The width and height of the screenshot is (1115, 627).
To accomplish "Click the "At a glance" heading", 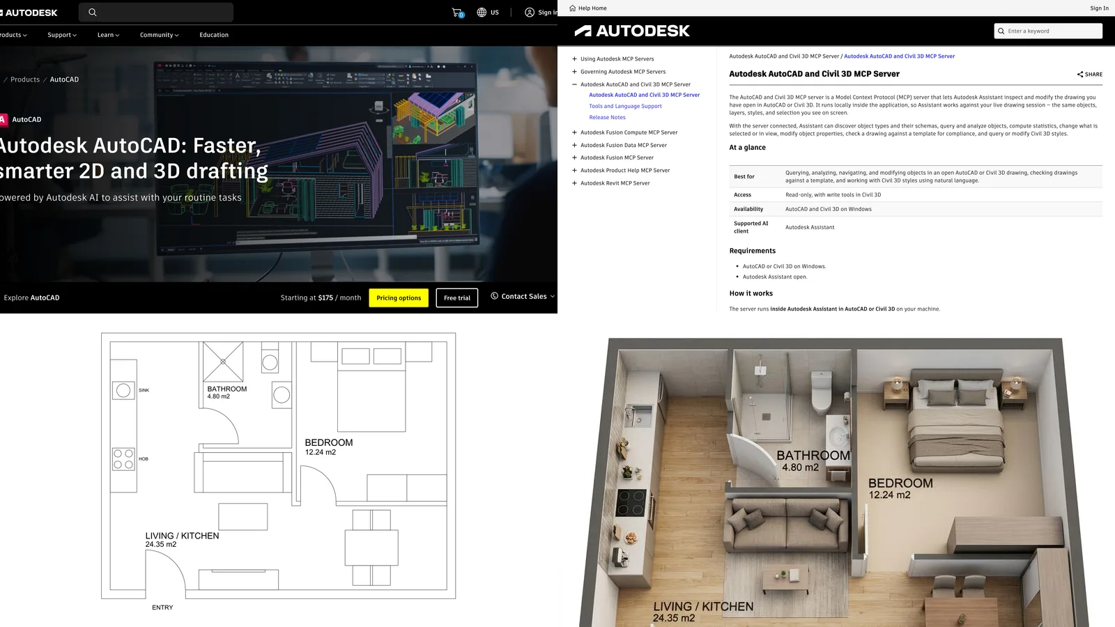I will point(747,148).
